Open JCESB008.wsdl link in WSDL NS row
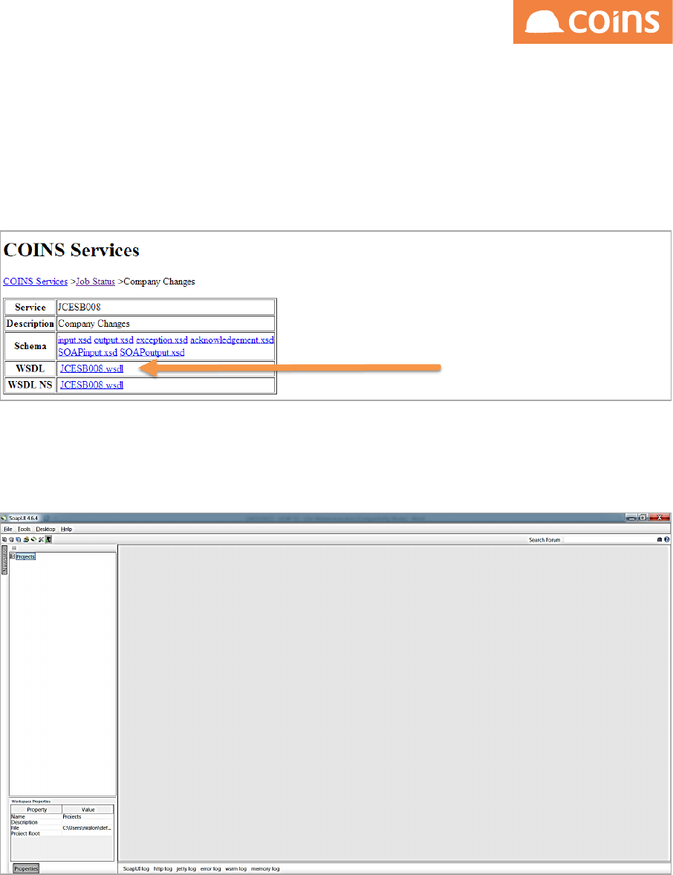 [91, 385]
